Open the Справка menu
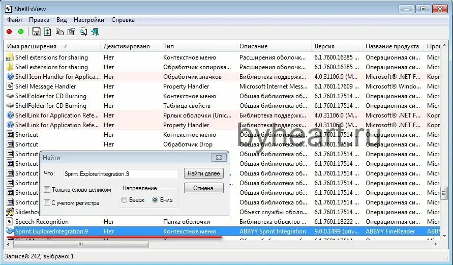Viewport: 453px width, 265px height. [x=123, y=20]
